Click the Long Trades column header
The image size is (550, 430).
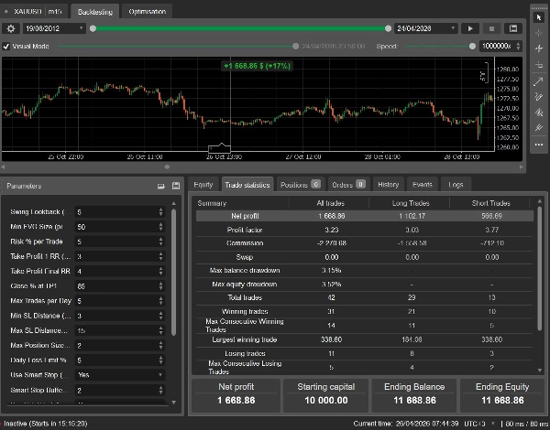(411, 203)
